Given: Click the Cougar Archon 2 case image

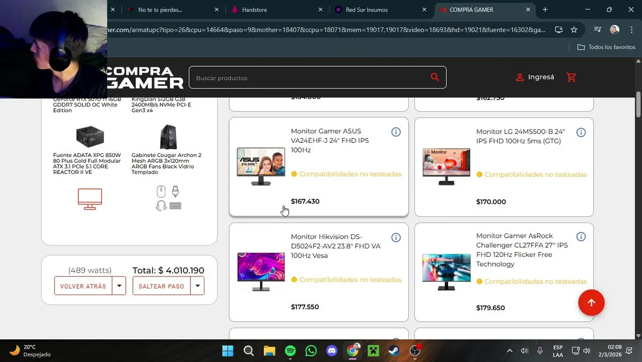Looking at the screenshot, I should (x=168, y=137).
